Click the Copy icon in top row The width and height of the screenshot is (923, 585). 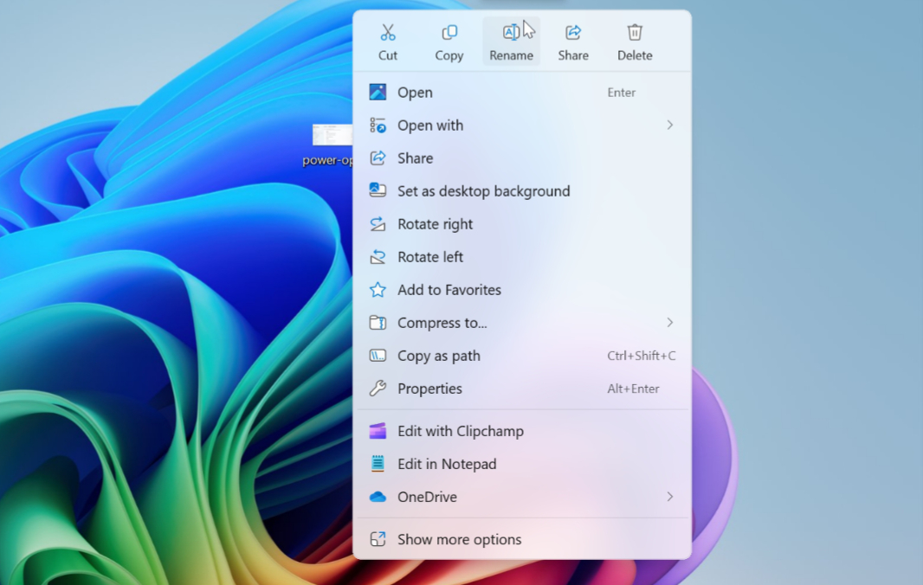pyautogui.click(x=449, y=33)
